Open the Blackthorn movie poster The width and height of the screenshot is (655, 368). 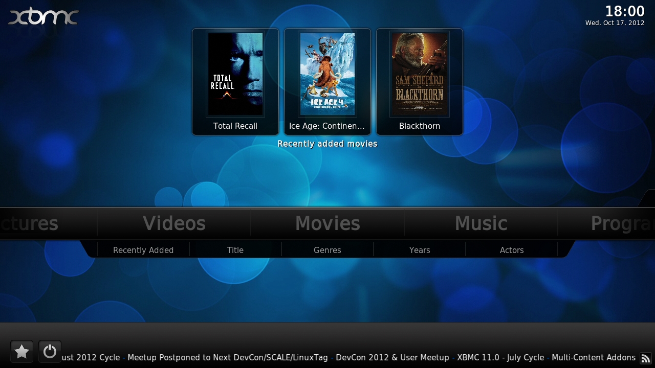pos(420,74)
